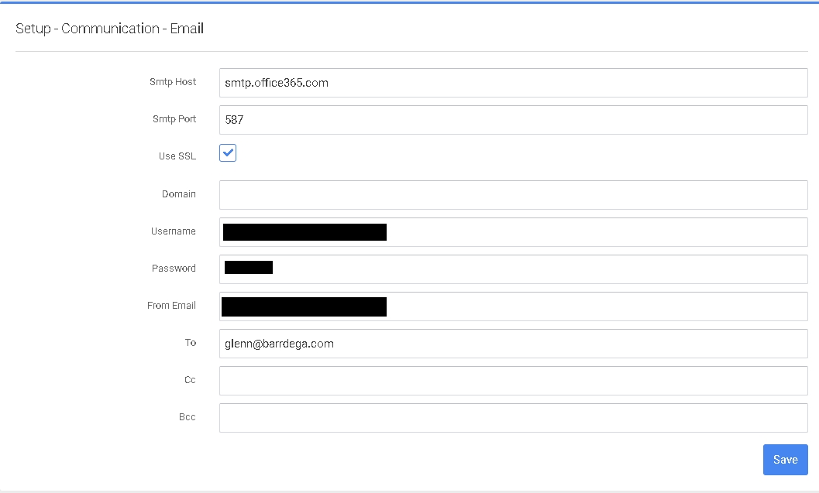Click into the empty Domain field
Screen dimensions: 819x493
click(513, 195)
